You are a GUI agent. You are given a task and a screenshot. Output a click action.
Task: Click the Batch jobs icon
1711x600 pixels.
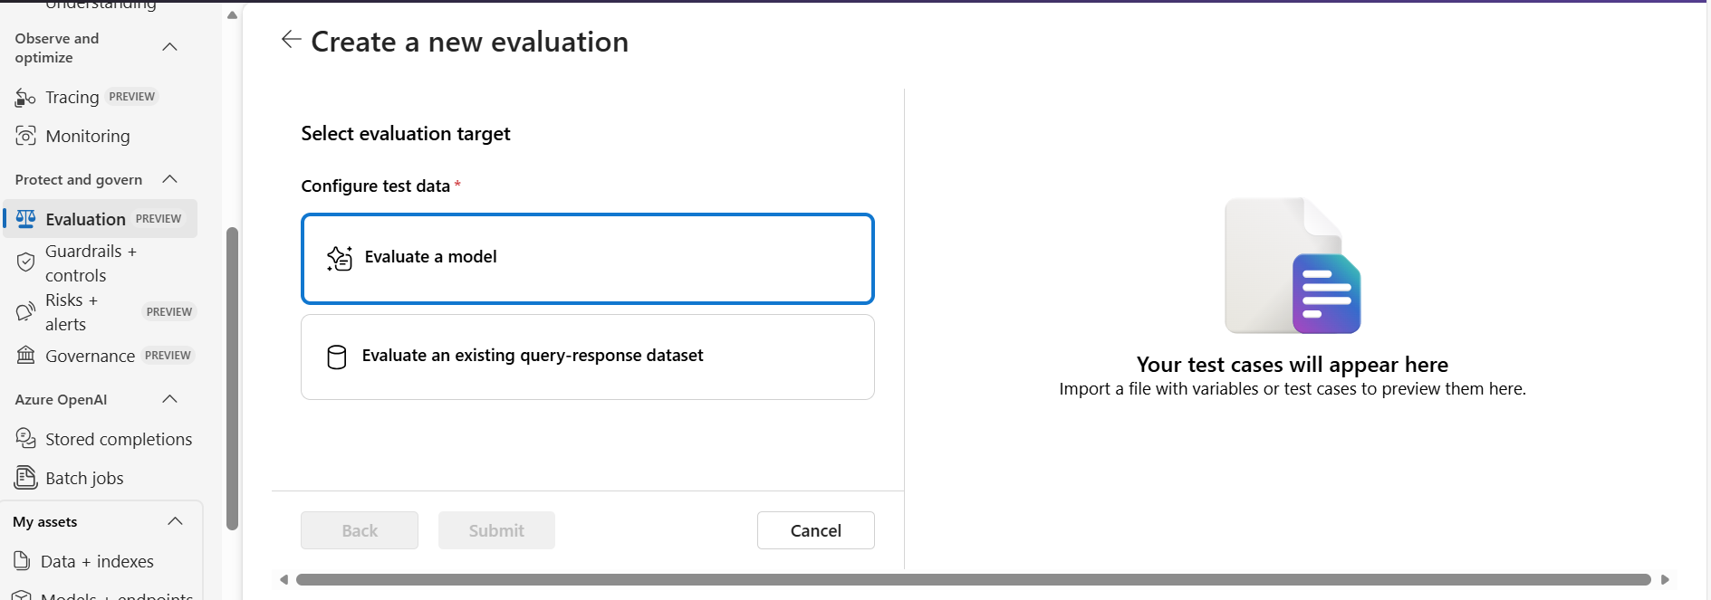point(25,478)
